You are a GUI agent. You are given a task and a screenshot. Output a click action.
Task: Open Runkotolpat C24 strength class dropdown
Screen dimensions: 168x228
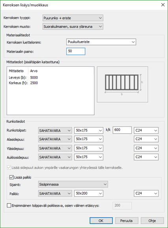[x=146, y=130]
